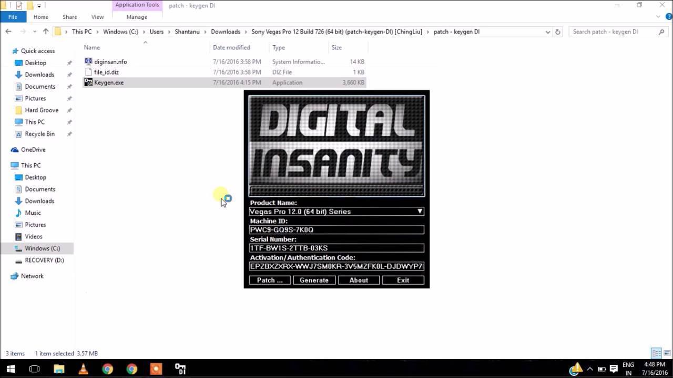Open the Videos folder in sidebar
This screenshot has width=673, height=378.
pyautogui.click(x=34, y=236)
